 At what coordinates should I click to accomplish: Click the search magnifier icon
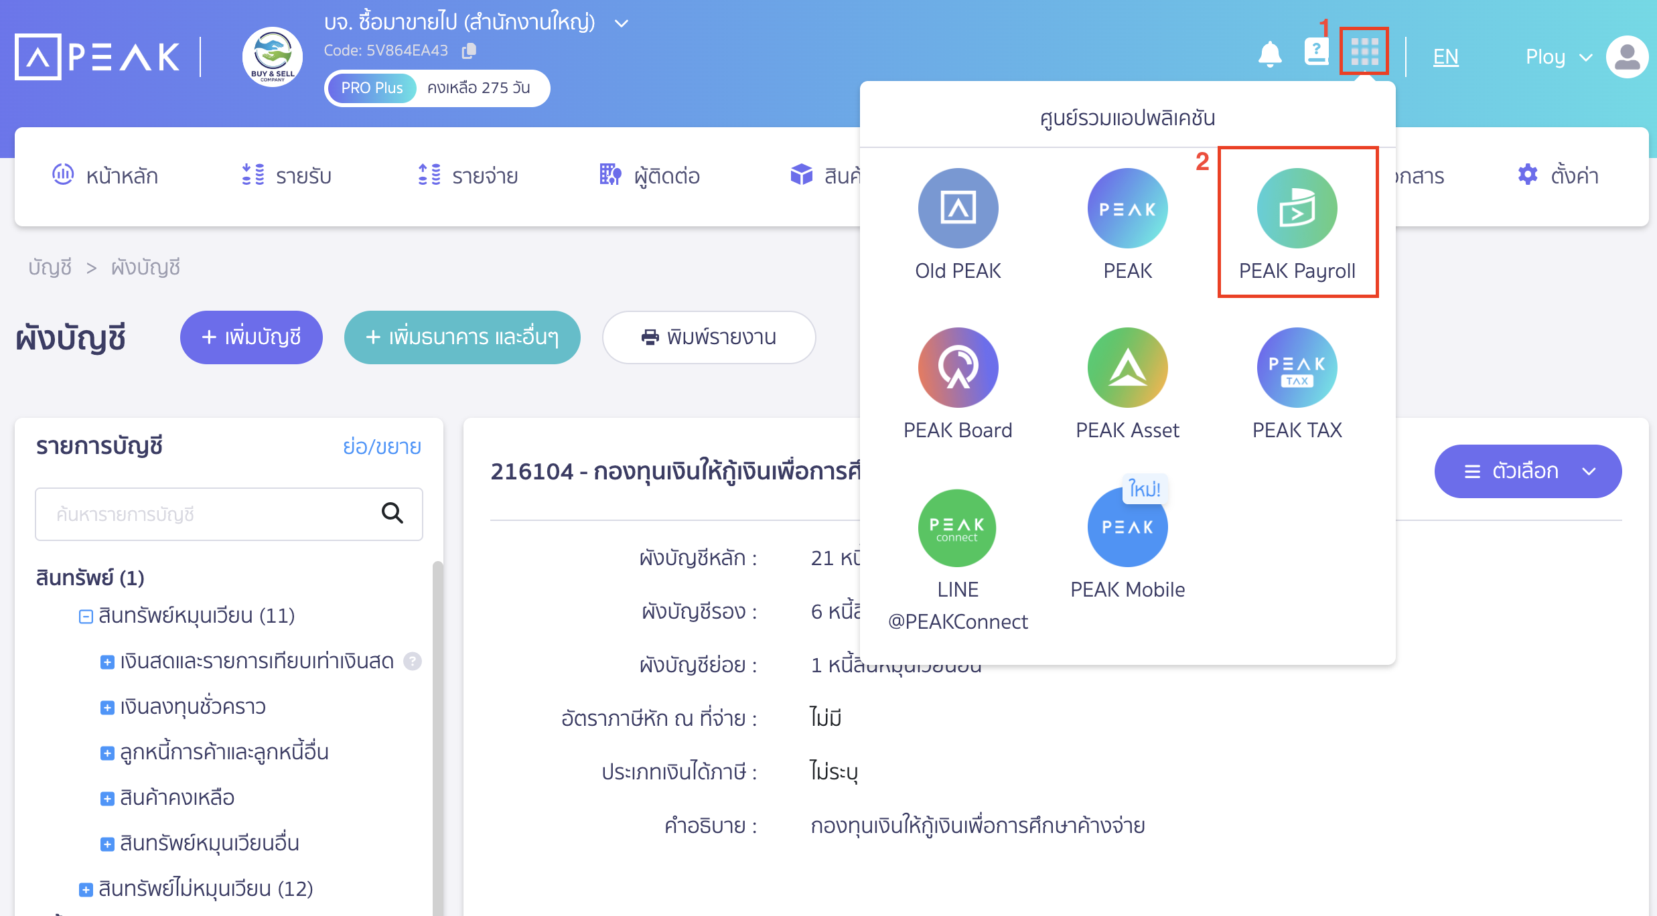392,514
